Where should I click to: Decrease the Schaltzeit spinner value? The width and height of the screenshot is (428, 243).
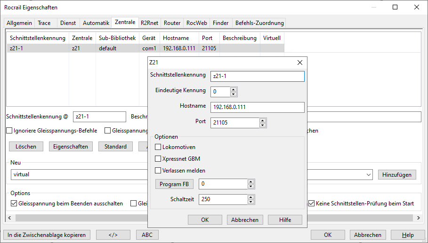click(x=251, y=202)
